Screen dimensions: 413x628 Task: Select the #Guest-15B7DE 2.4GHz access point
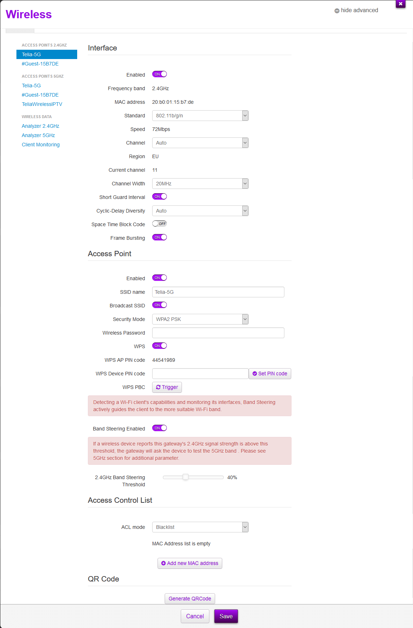pyautogui.click(x=40, y=64)
